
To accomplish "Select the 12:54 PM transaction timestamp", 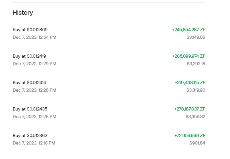I will click(34, 37).
